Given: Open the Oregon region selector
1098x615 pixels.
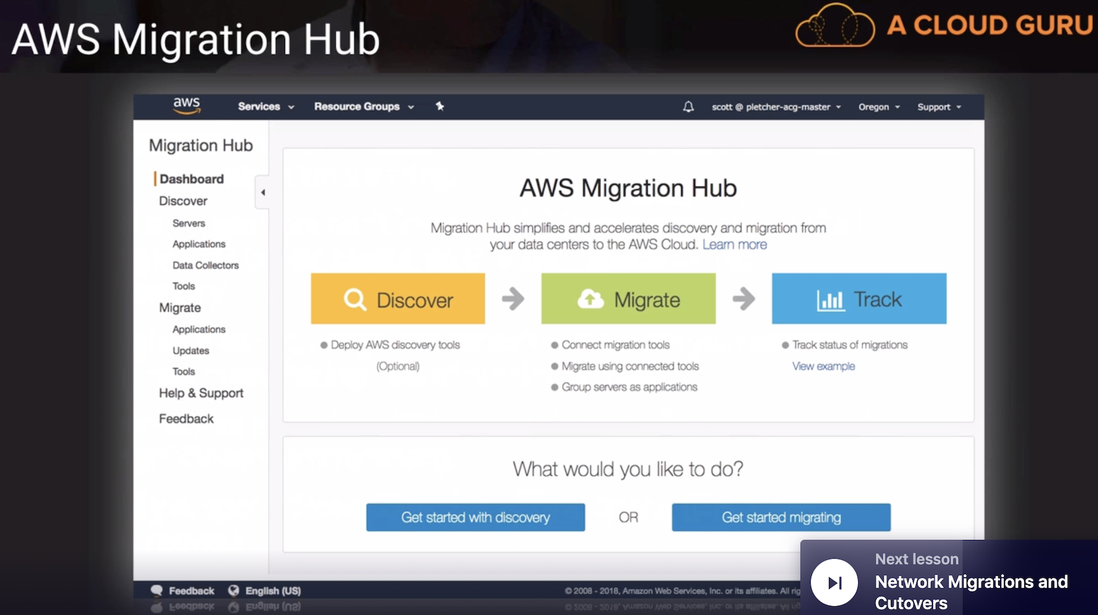Looking at the screenshot, I should (879, 107).
